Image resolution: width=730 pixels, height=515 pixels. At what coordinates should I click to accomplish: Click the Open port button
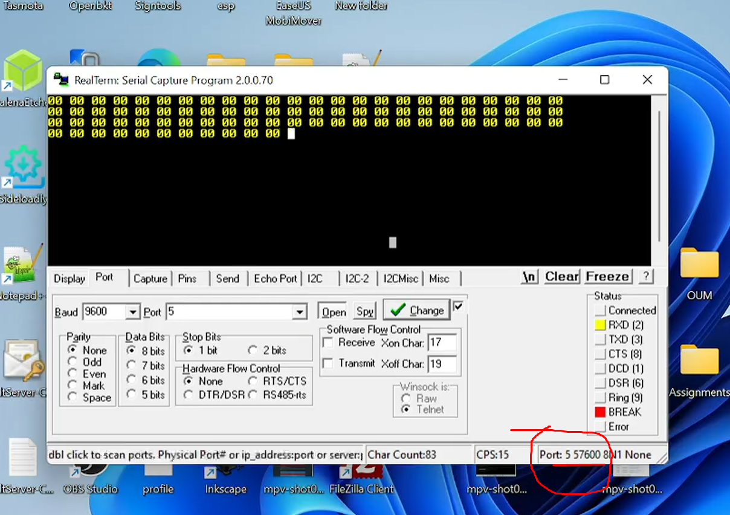click(334, 311)
